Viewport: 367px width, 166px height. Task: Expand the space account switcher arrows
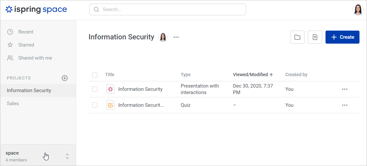tap(67, 156)
